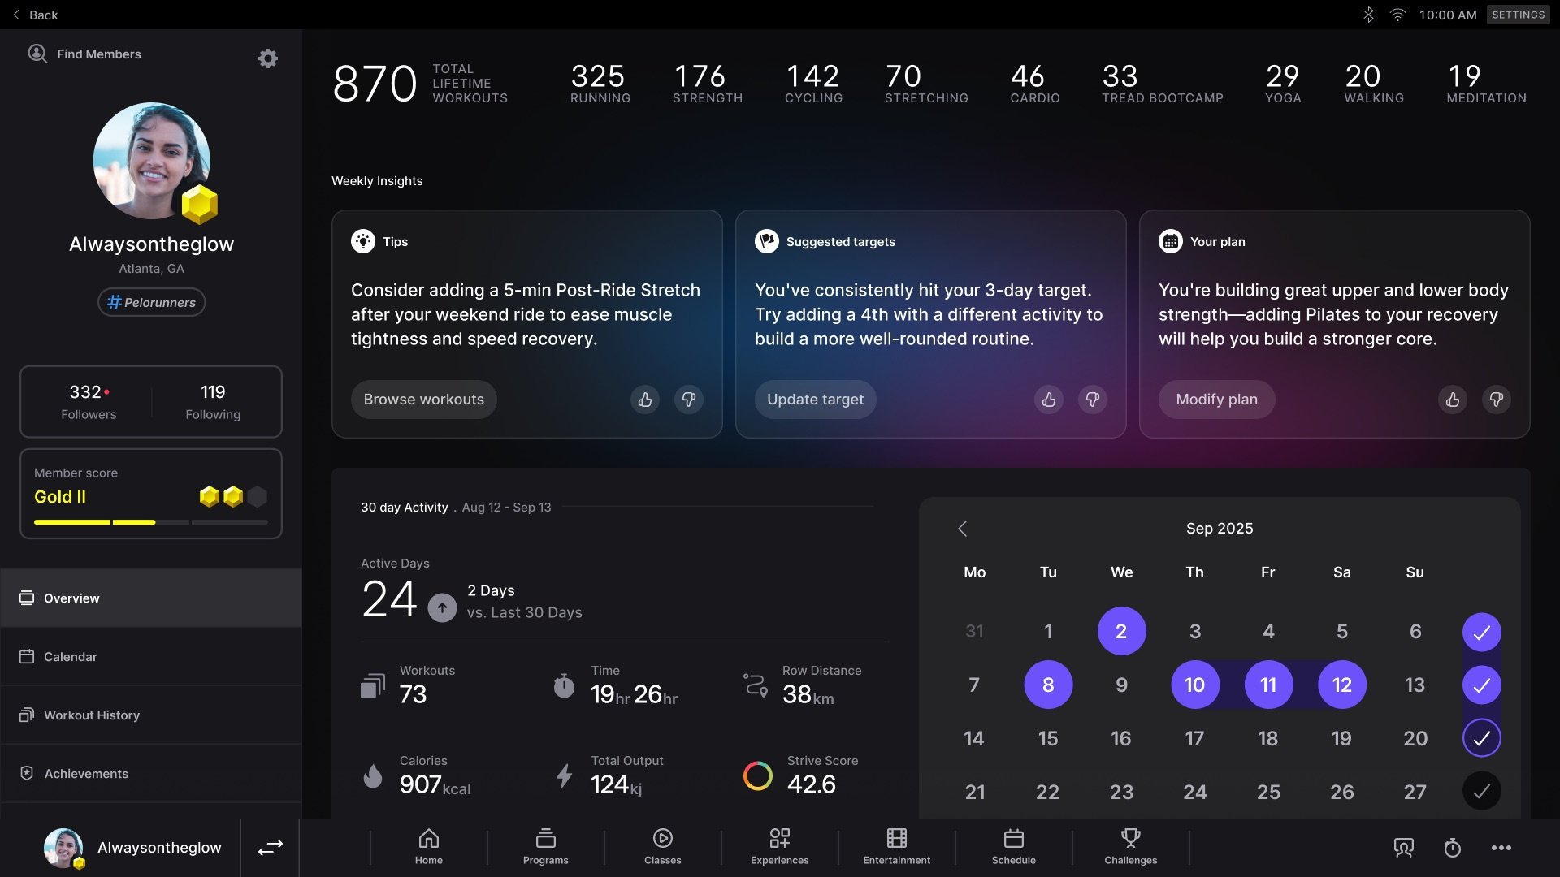Image resolution: width=1560 pixels, height=877 pixels.
Task: Open the screencast sharing icon near bottom right
Action: pos(1403,848)
